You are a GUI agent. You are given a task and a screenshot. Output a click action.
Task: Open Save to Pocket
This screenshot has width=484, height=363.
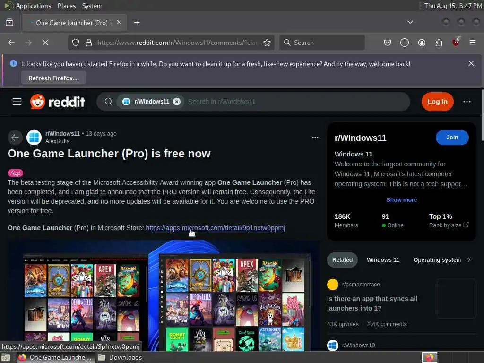coord(388,43)
